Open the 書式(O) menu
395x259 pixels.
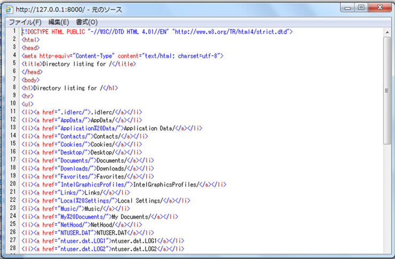pos(87,22)
